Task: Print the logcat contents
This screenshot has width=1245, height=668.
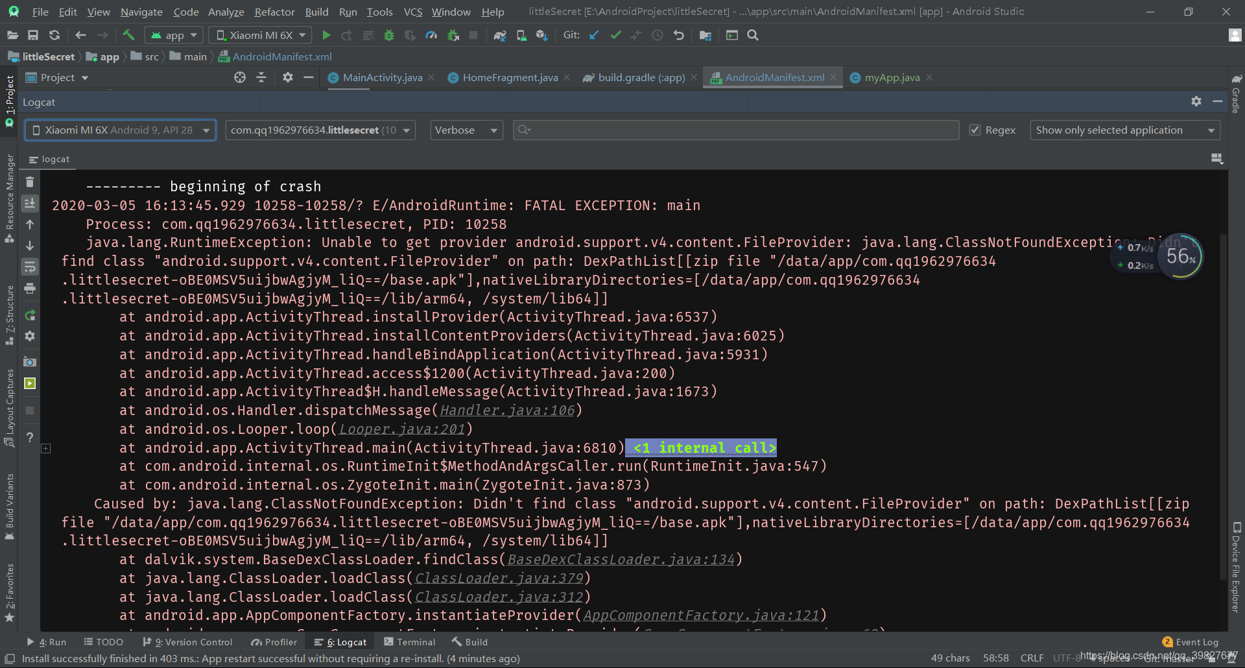Action: pyautogui.click(x=29, y=289)
